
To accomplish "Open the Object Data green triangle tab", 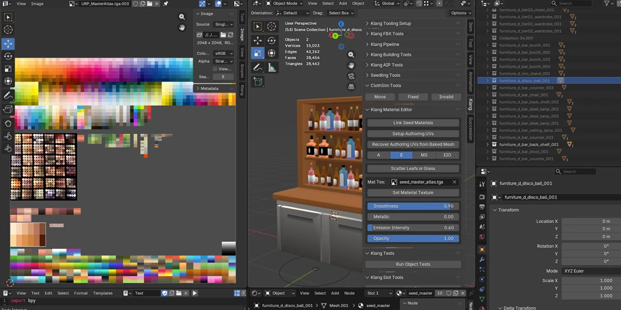I will [482, 300].
